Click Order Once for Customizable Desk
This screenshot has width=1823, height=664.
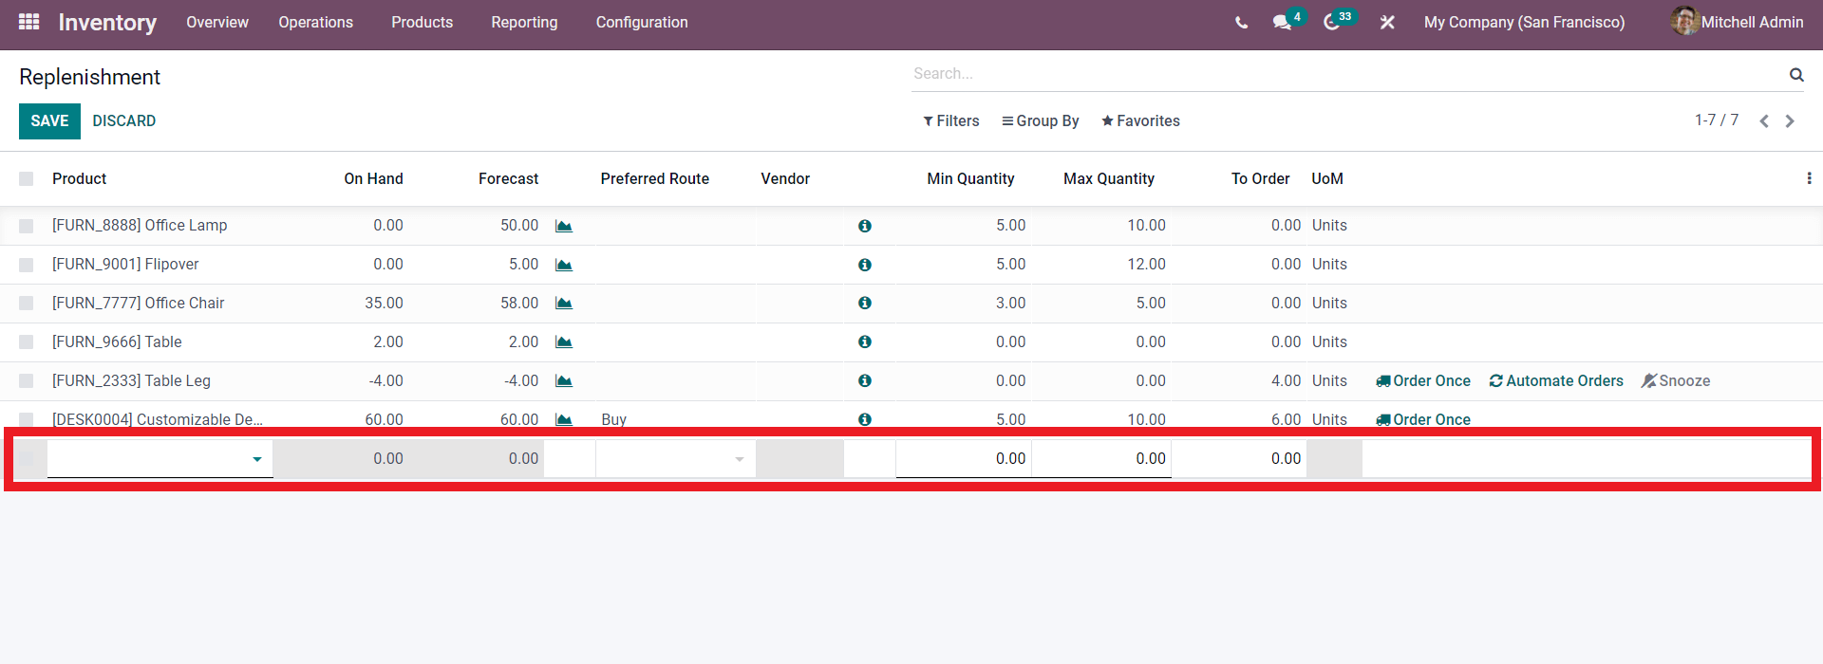(x=1423, y=419)
